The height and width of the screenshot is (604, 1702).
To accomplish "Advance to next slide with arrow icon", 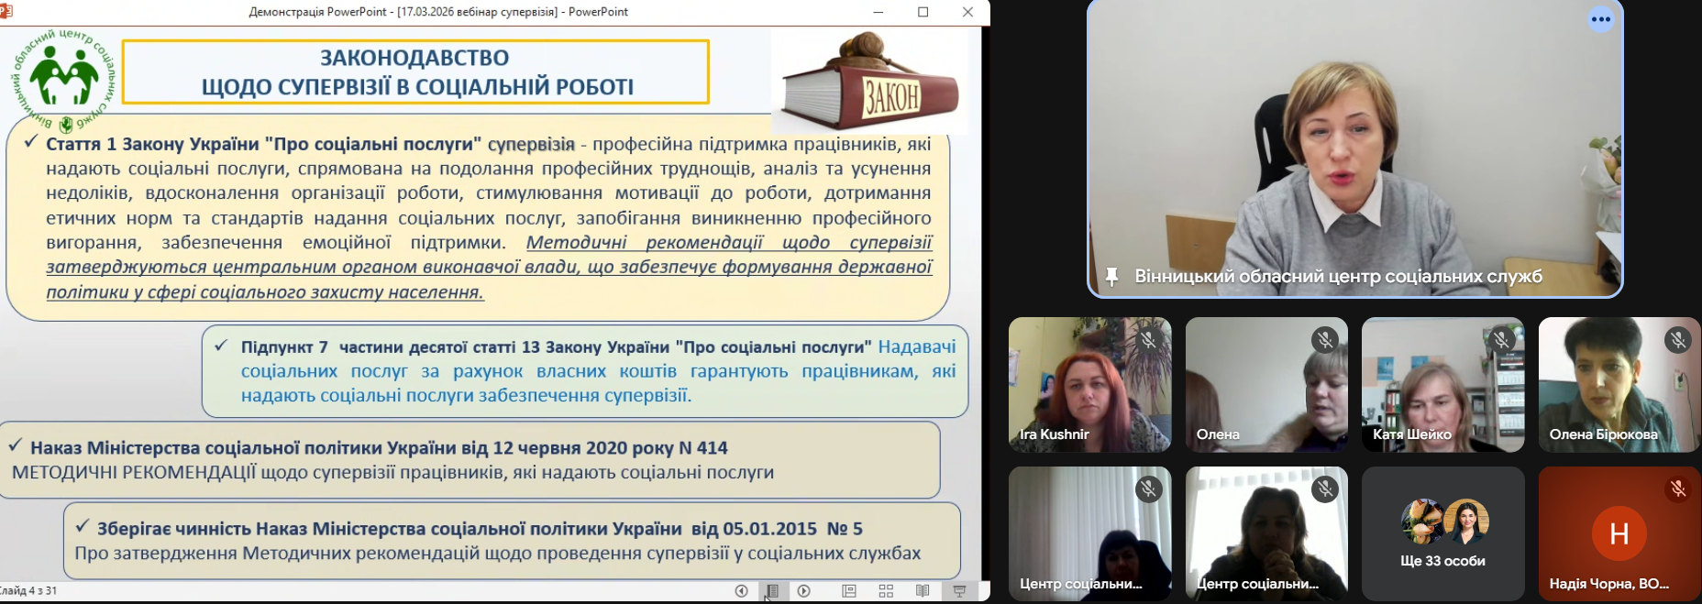I will coord(804,591).
